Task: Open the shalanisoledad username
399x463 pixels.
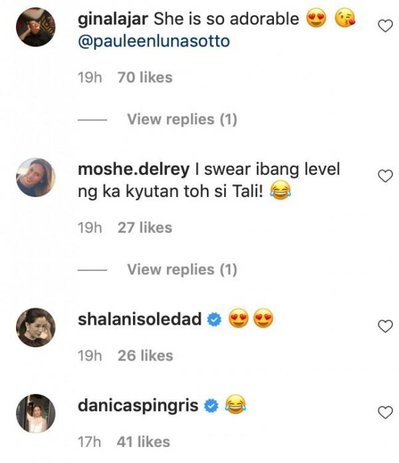Action: 140,319
